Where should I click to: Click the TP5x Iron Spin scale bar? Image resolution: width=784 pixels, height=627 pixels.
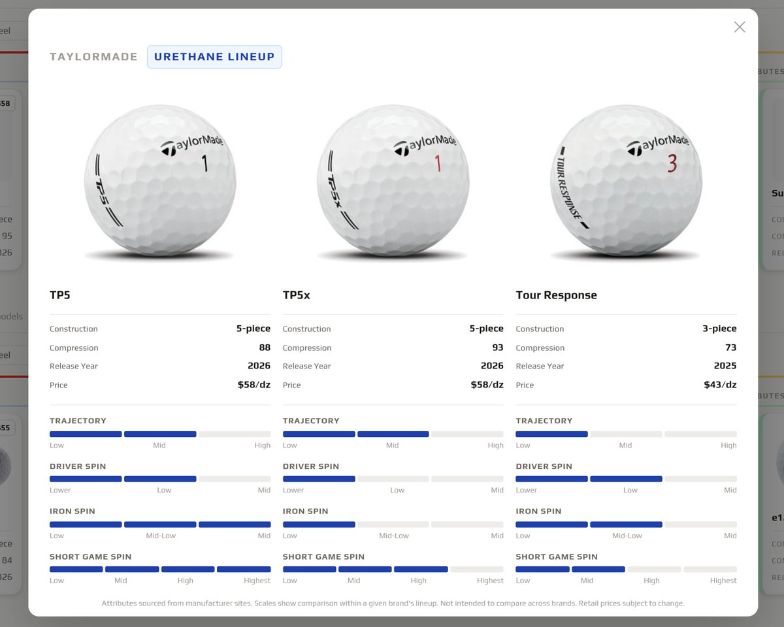pyautogui.click(x=393, y=524)
